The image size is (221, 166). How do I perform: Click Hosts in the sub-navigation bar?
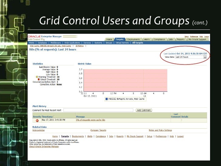click(32, 43)
